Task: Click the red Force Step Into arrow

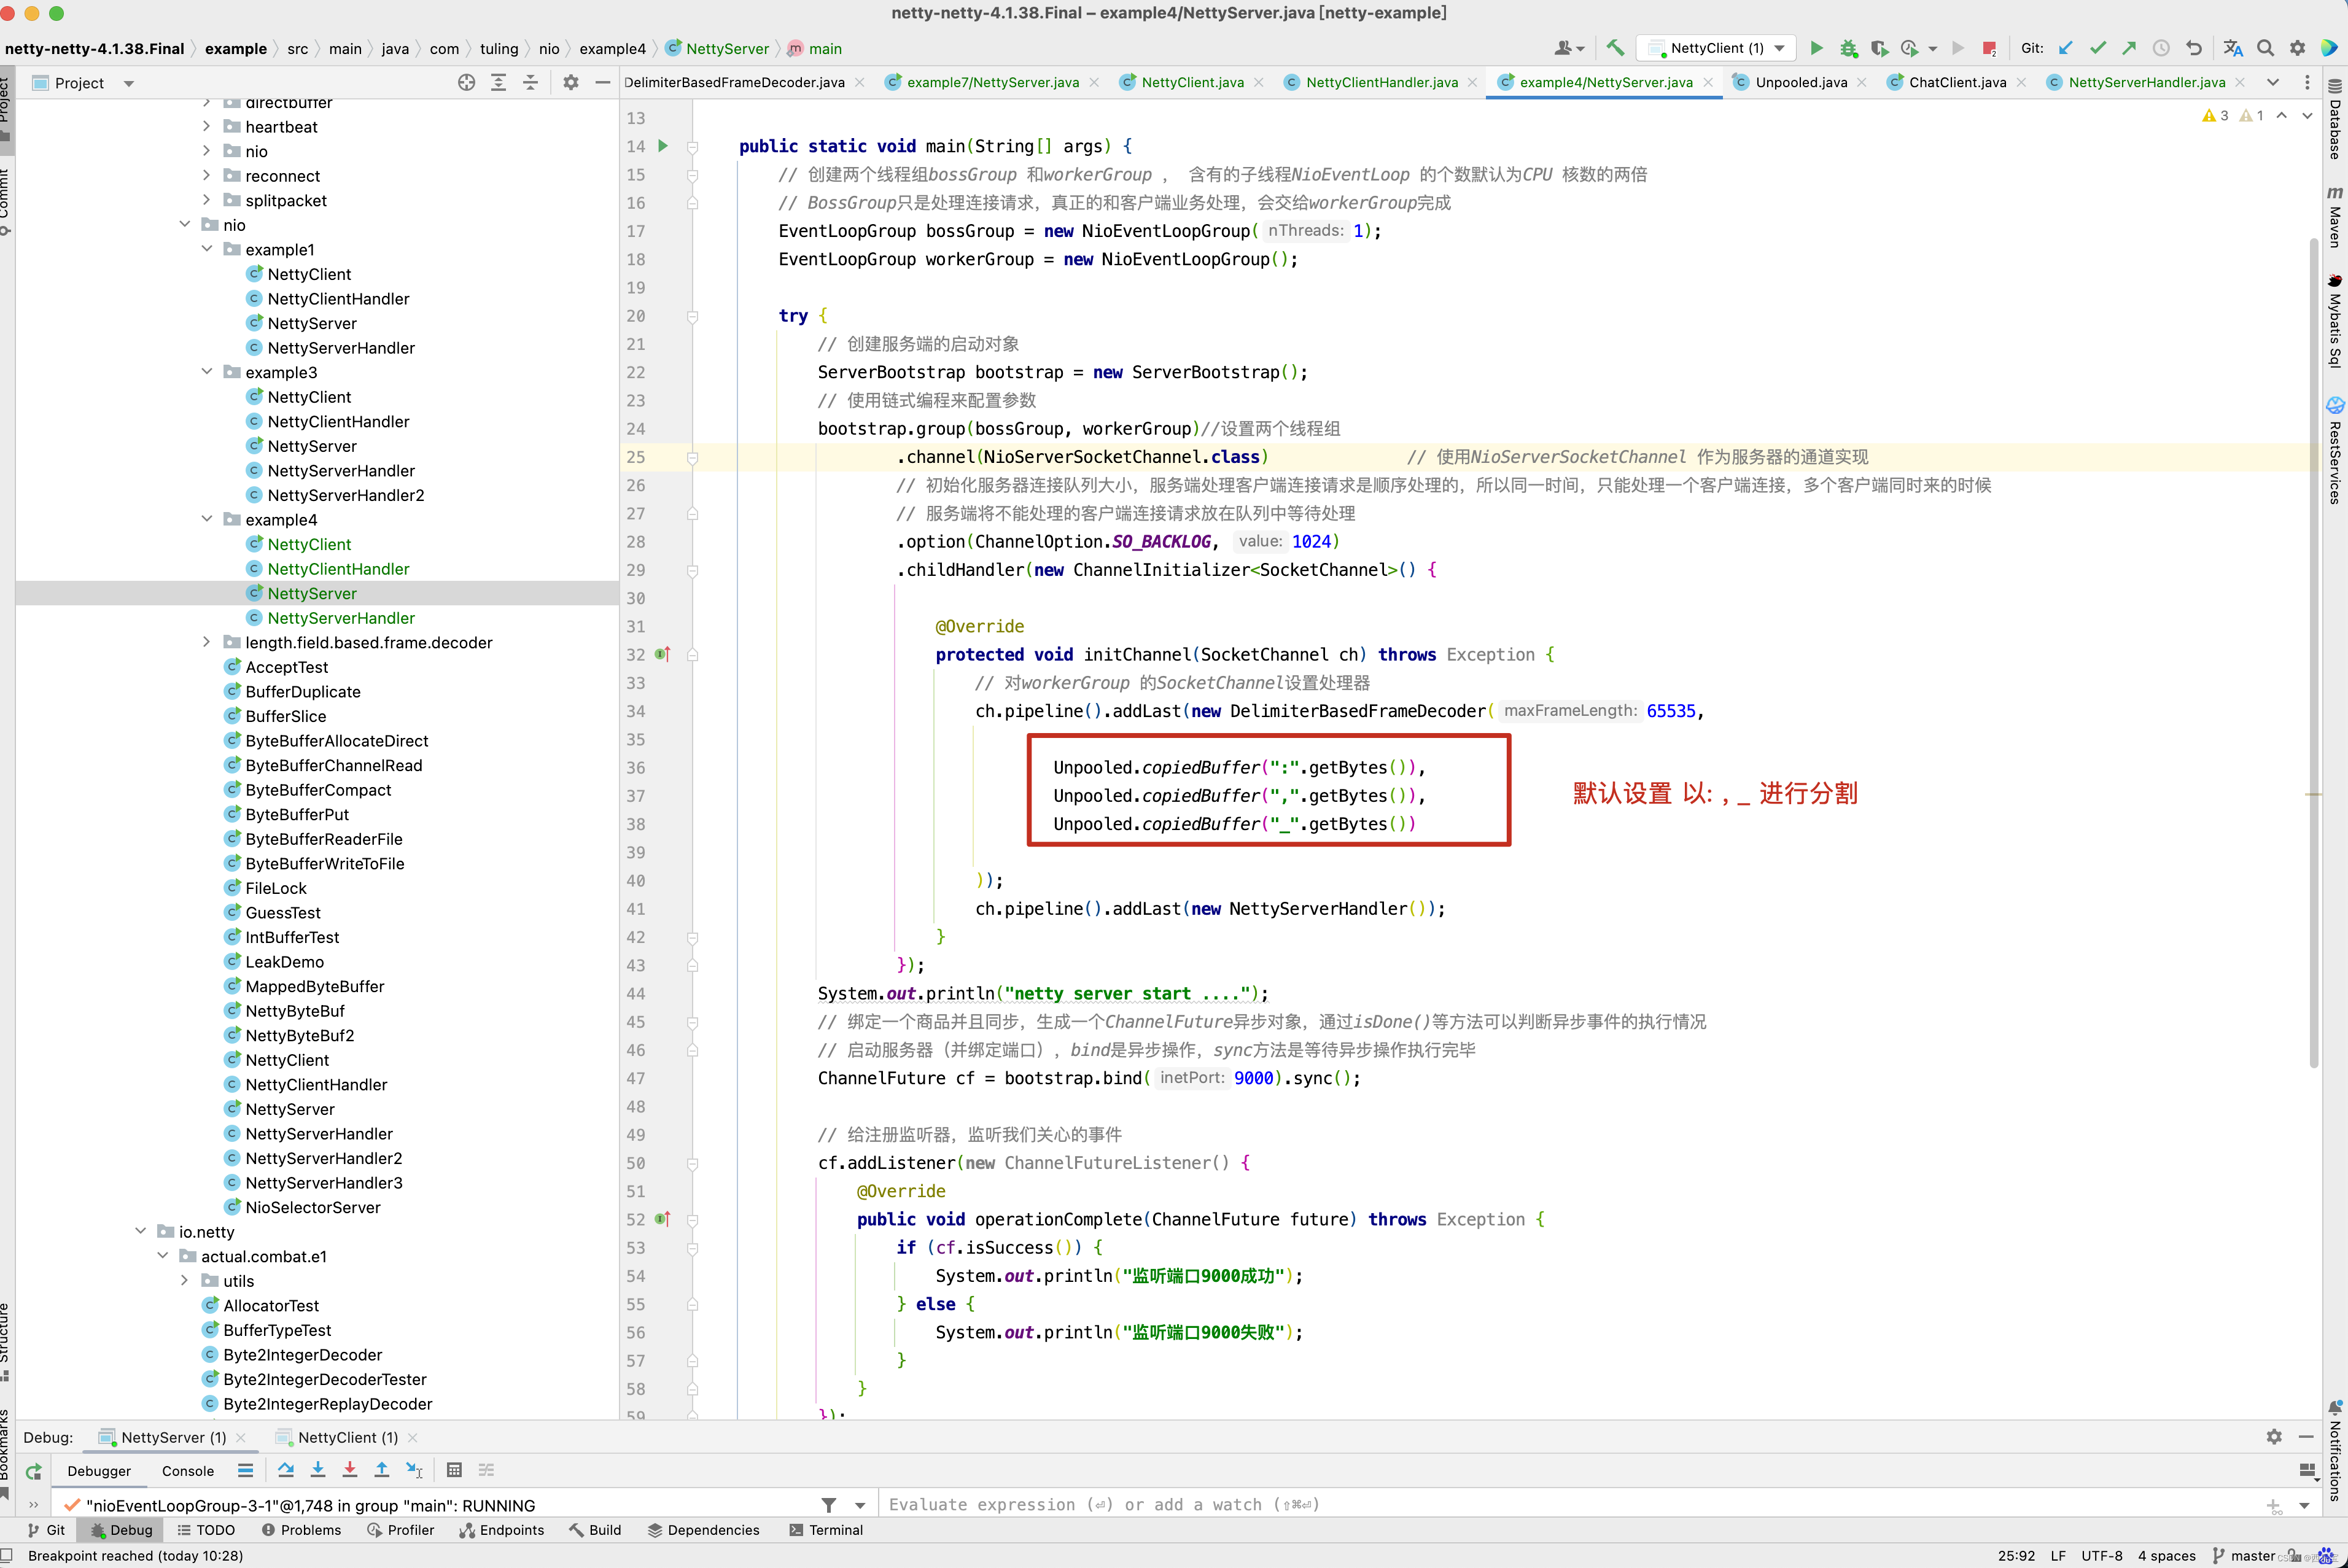Action: (350, 1470)
